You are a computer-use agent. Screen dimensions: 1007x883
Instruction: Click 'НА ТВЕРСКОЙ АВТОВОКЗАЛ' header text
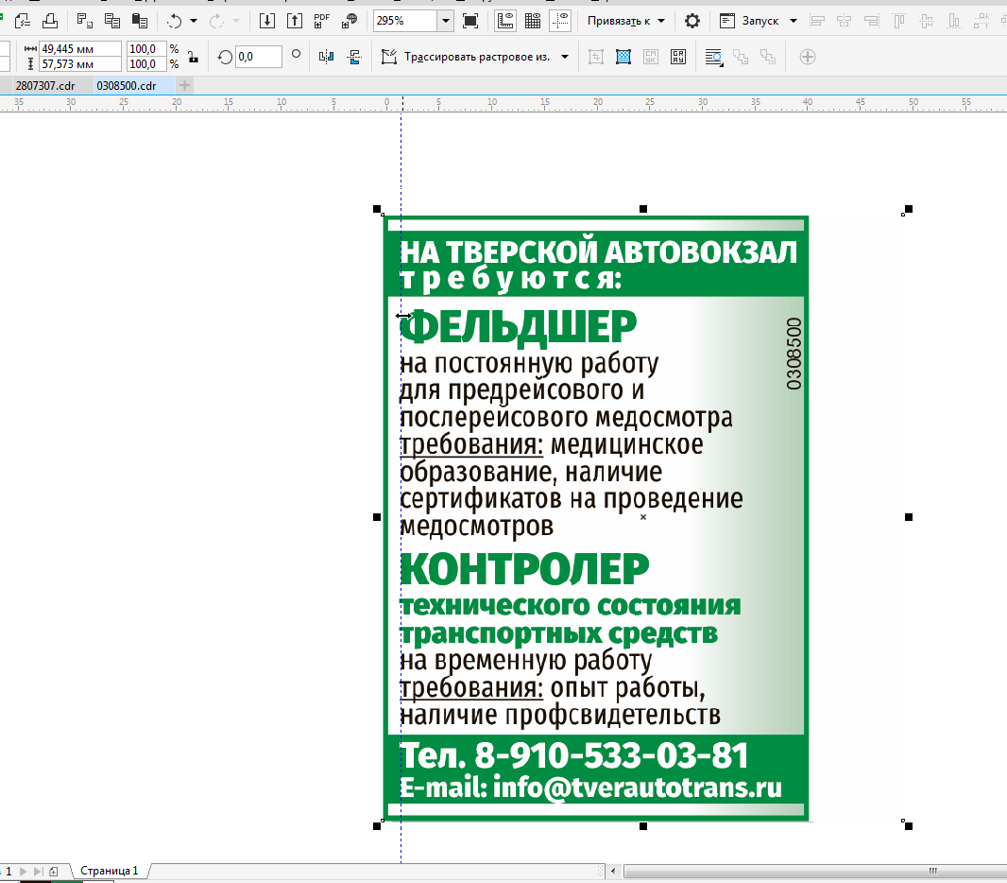599,252
